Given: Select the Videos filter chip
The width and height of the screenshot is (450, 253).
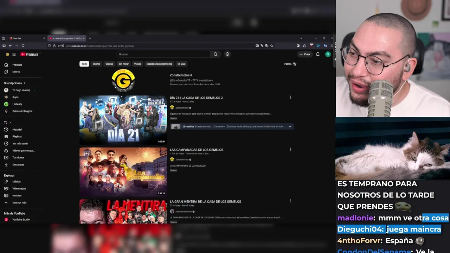Looking at the screenshot, I should tap(109, 64).
